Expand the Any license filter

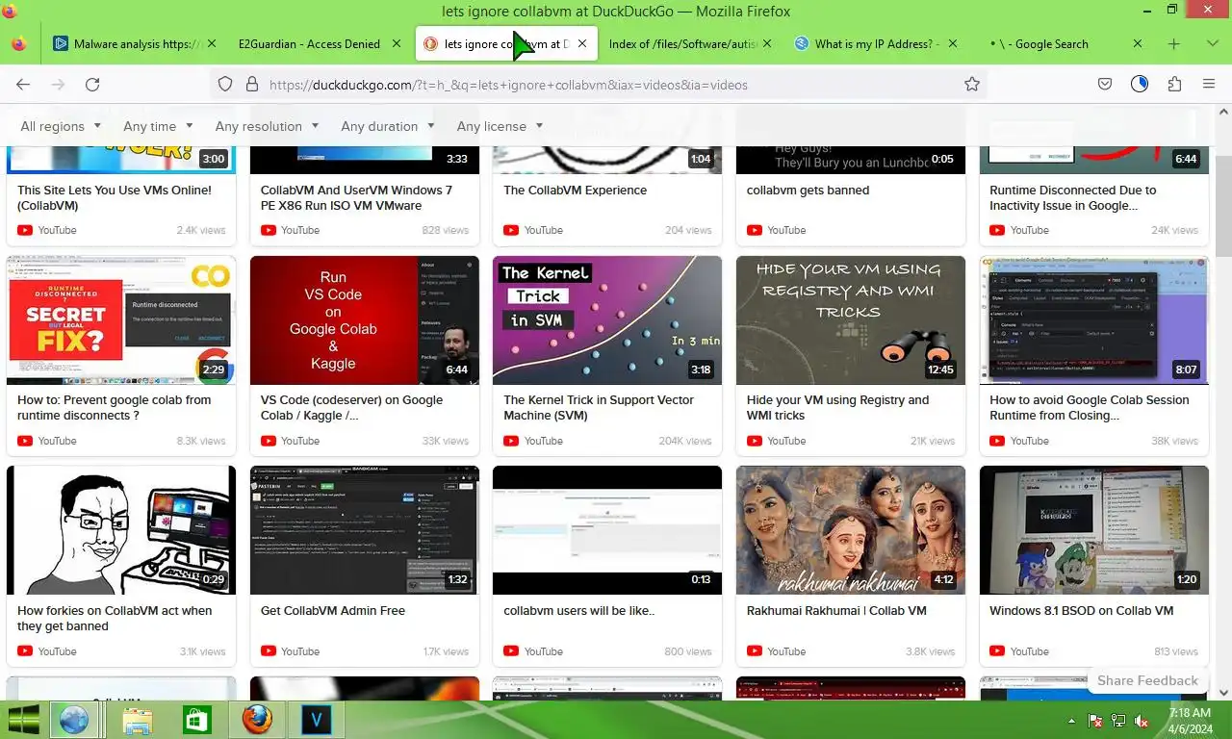coord(500,126)
